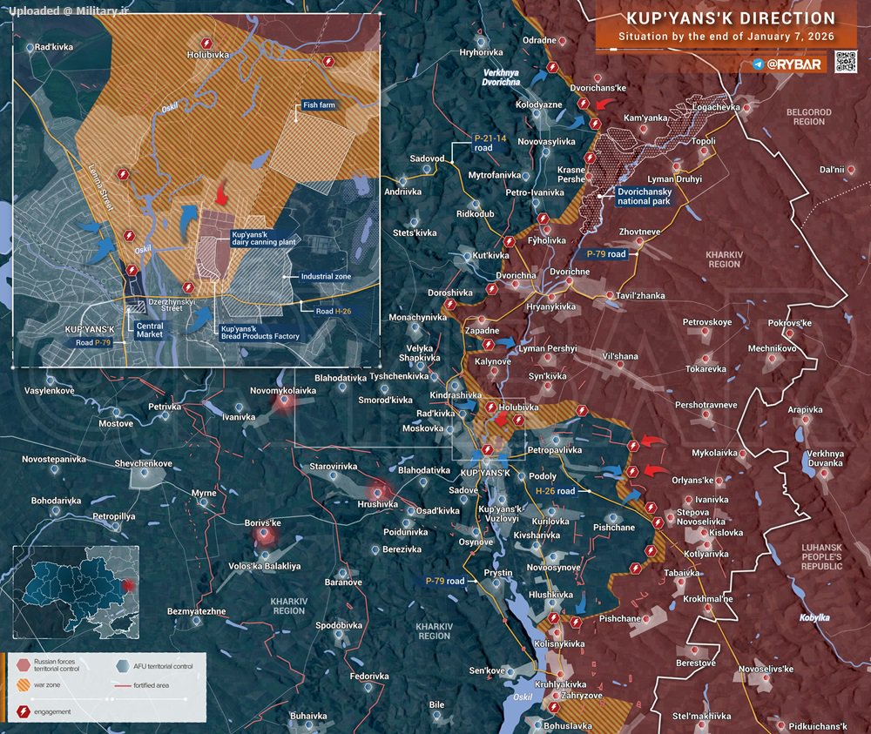Click the red attack arrow near Dvorichans'ke

(x=605, y=104)
